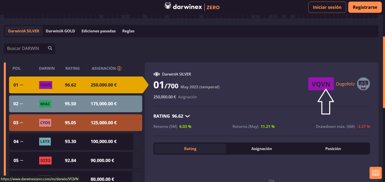Open the Asignación info icon
This screenshot has height=182, width=385.
pos(119,68)
